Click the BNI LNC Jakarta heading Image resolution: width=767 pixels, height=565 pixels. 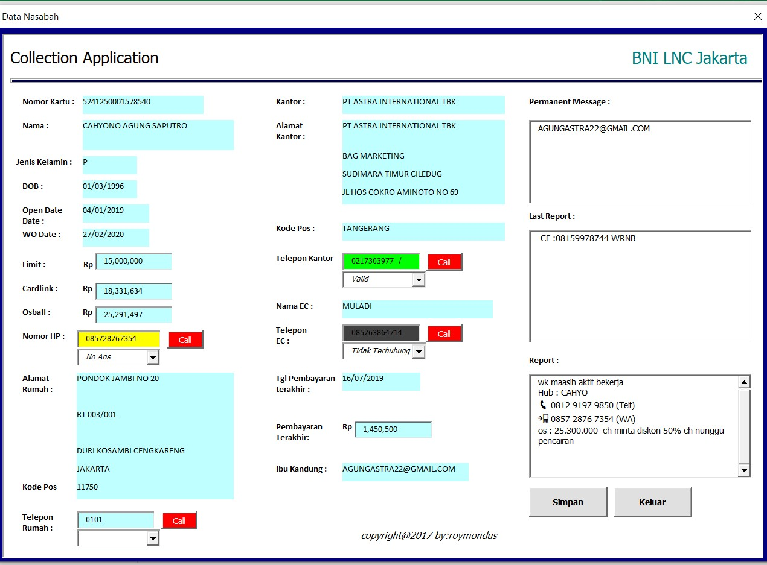pos(690,58)
